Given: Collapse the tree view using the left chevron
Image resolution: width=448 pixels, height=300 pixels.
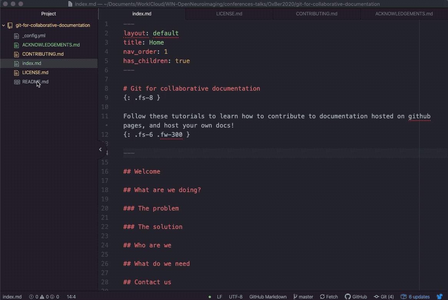Looking at the screenshot, I should 100,149.
